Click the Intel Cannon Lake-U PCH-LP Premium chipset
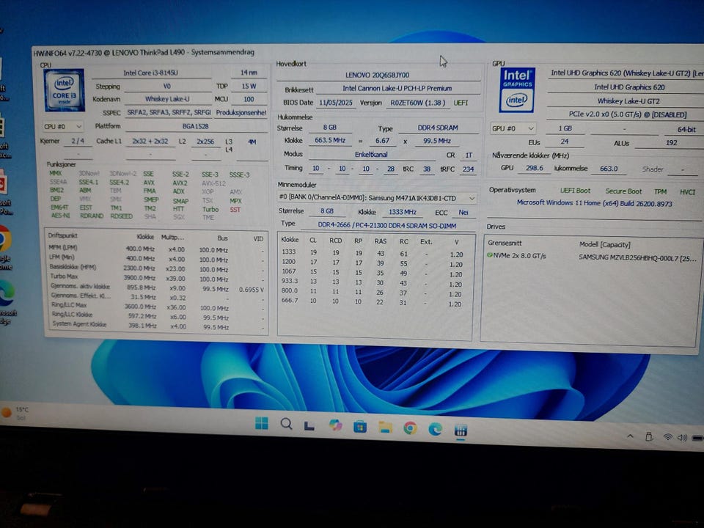 [x=397, y=89]
